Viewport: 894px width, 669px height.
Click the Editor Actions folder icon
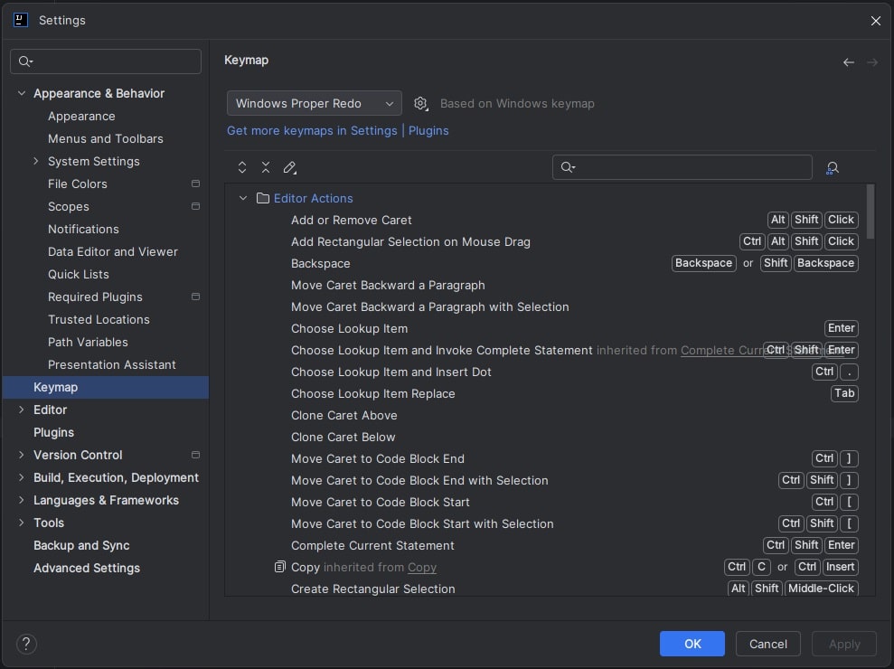point(263,198)
